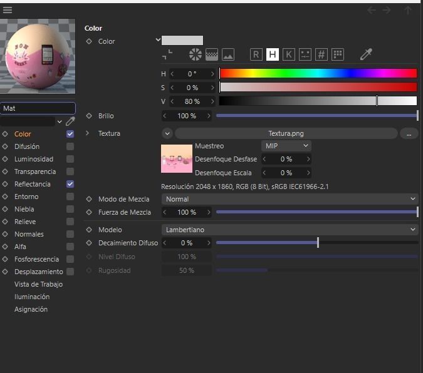Image resolution: width=423 pixels, height=373 pixels.
Task: Enable the Difusión channel checkbox
Action: pos(70,146)
